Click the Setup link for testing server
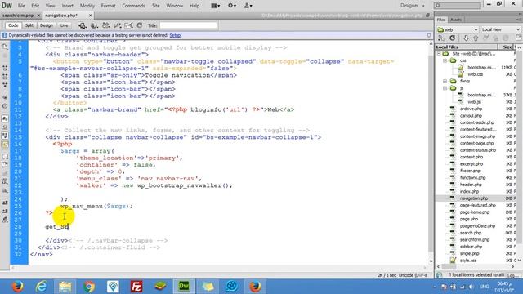Screen dimensions: 523x294 tap(175, 35)
